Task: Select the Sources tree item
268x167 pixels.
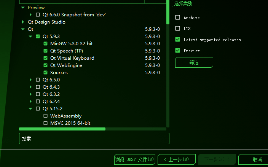Action: click(59, 73)
